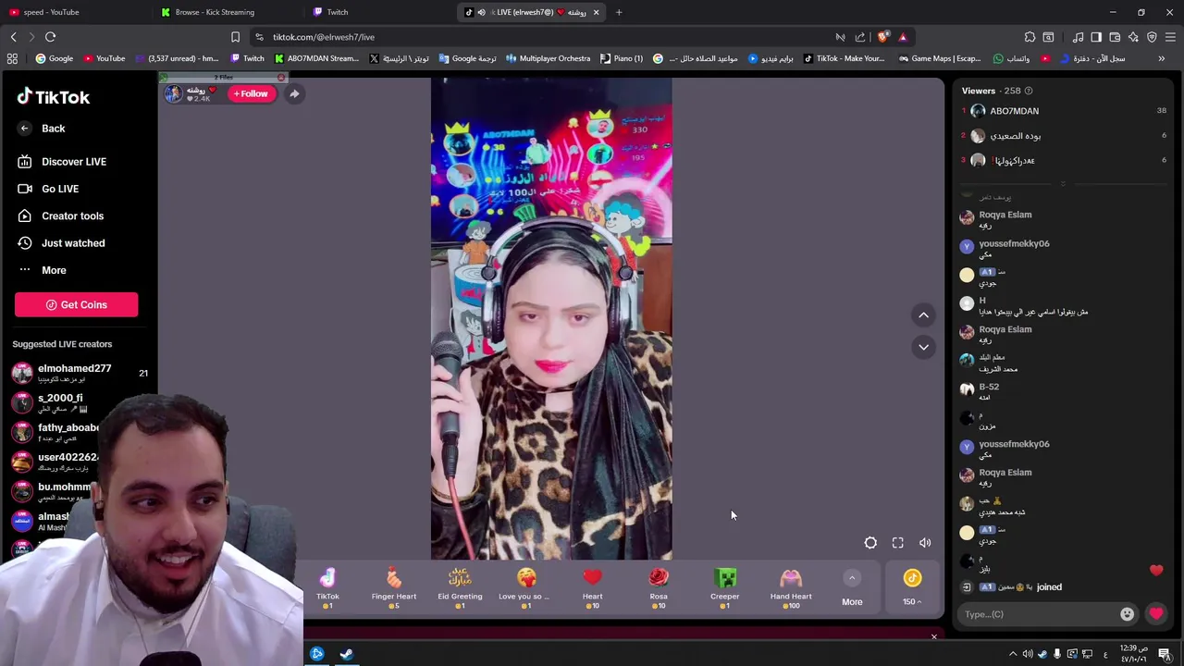Open TikTok home logo

pyautogui.click(x=53, y=96)
